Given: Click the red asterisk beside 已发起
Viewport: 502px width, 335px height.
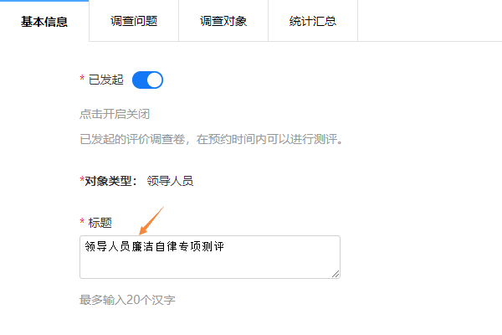Looking at the screenshot, I should point(82,78).
